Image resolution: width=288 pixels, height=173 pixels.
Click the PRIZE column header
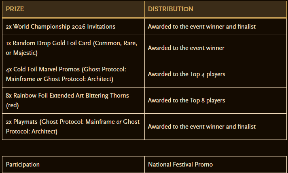[15, 9]
